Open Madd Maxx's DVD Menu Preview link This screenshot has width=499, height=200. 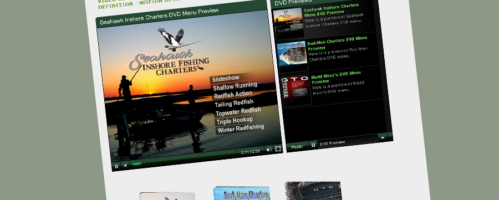coord(336,76)
